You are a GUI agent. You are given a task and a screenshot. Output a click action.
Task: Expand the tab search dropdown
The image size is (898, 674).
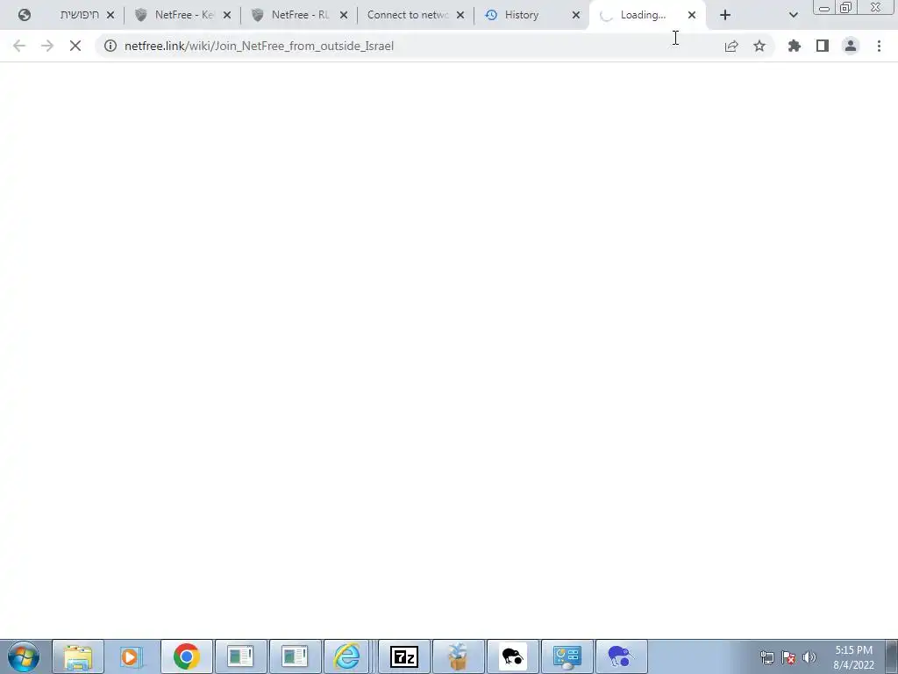793,16
